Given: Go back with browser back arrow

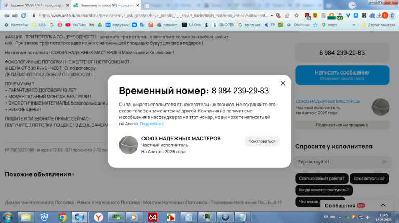Looking at the screenshot, I should pyautogui.click(x=7, y=16).
